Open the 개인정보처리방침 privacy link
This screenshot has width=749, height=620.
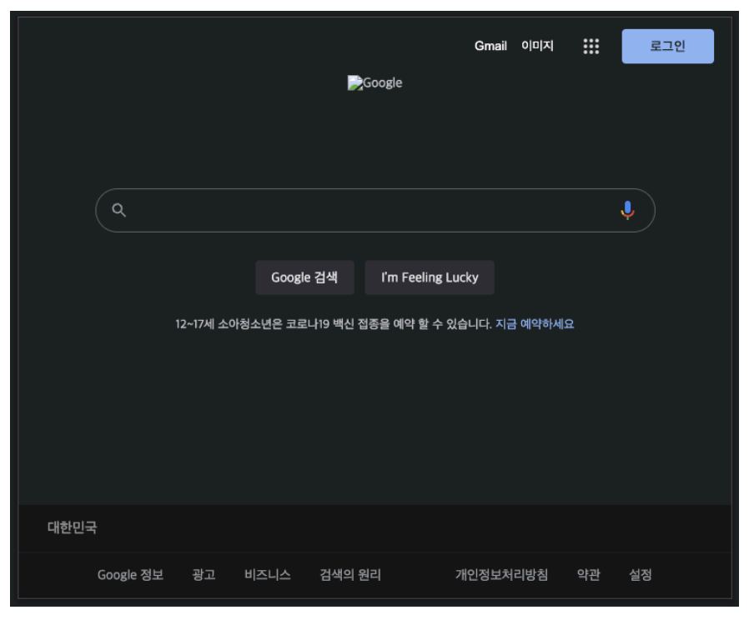(x=501, y=575)
